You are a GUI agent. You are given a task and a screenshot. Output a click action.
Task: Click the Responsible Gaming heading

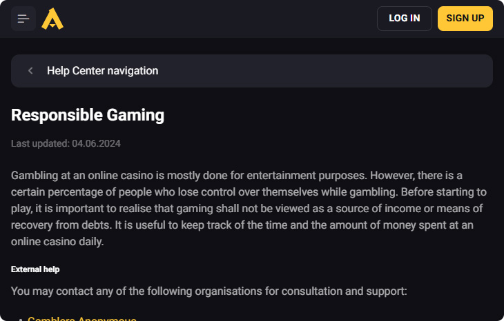coord(88,115)
